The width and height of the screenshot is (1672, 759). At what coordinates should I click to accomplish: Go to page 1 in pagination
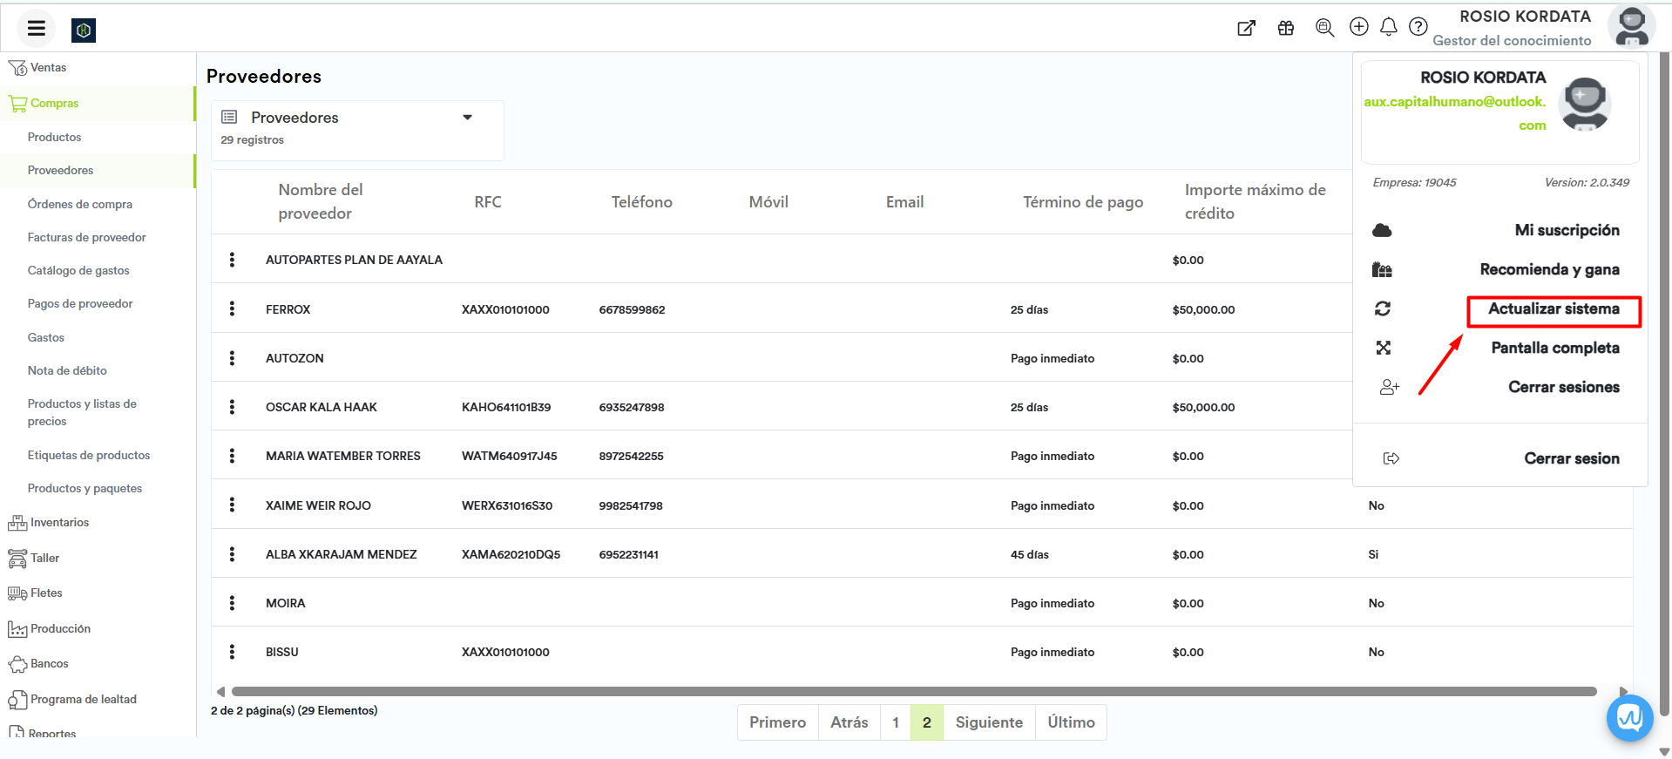click(895, 722)
